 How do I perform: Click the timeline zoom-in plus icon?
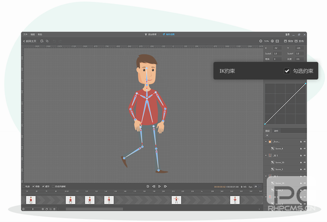[x=42, y=209]
